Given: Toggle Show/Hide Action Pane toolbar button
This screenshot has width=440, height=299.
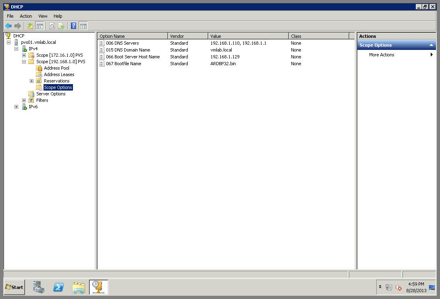Looking at the screenshot, I should click(83, 26).
